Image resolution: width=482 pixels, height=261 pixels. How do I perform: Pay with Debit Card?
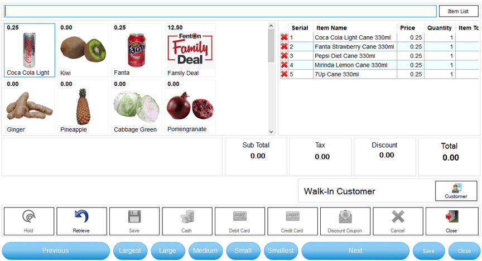tap(240, 221)
